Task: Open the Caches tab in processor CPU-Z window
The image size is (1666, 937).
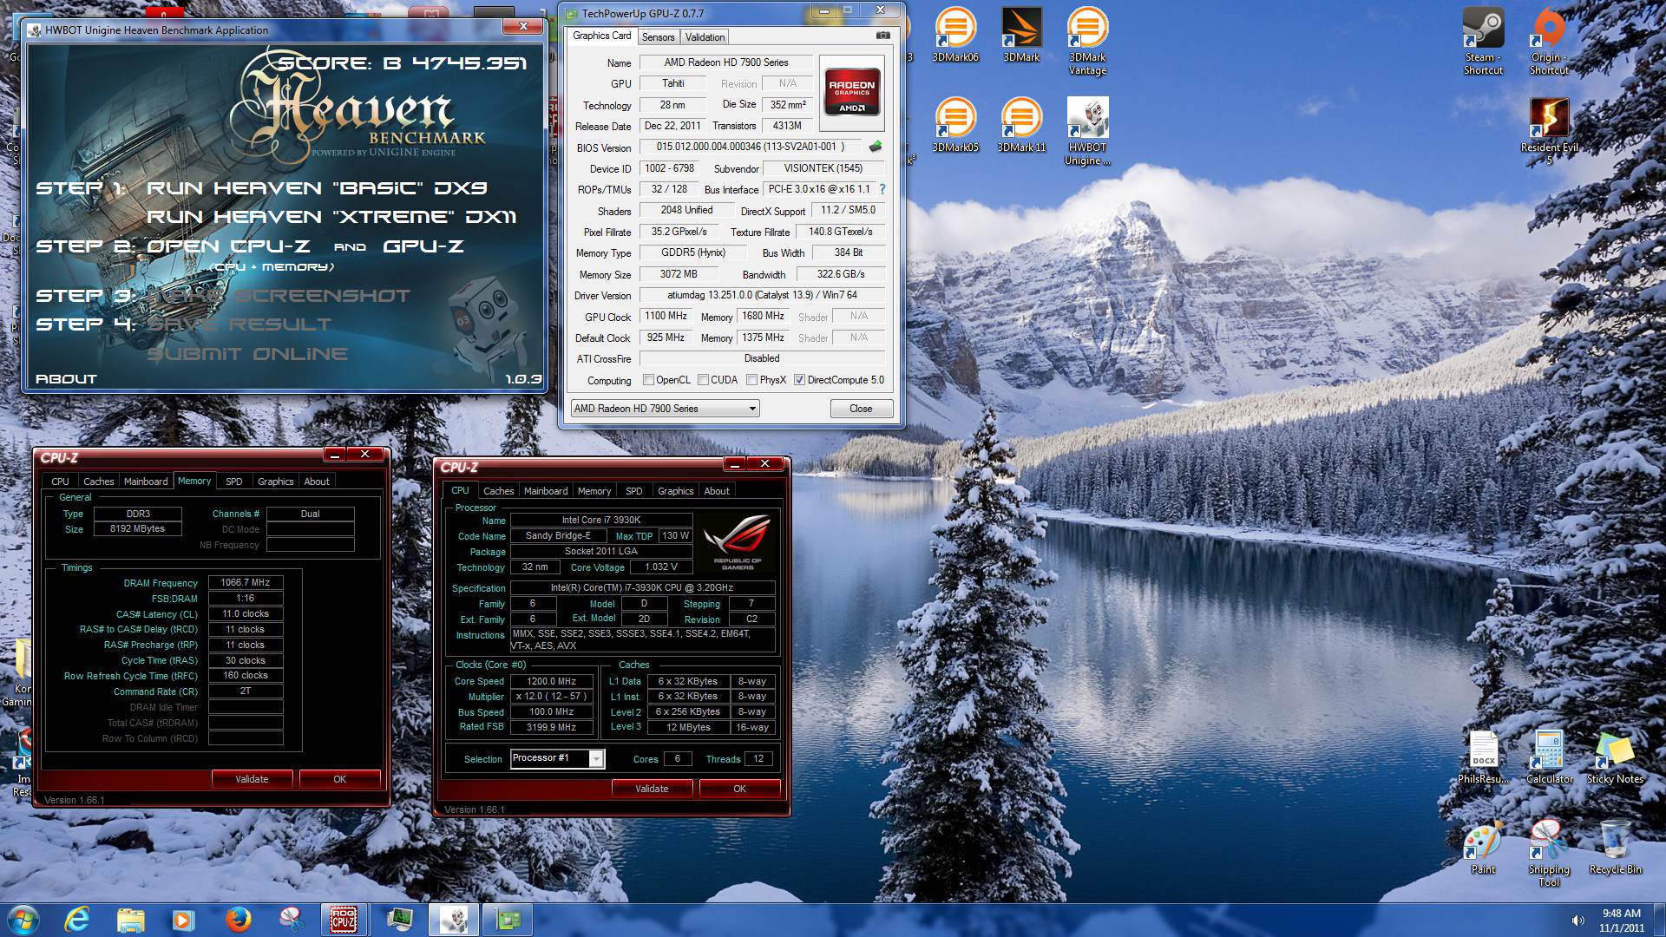Action: pos(498,491)
